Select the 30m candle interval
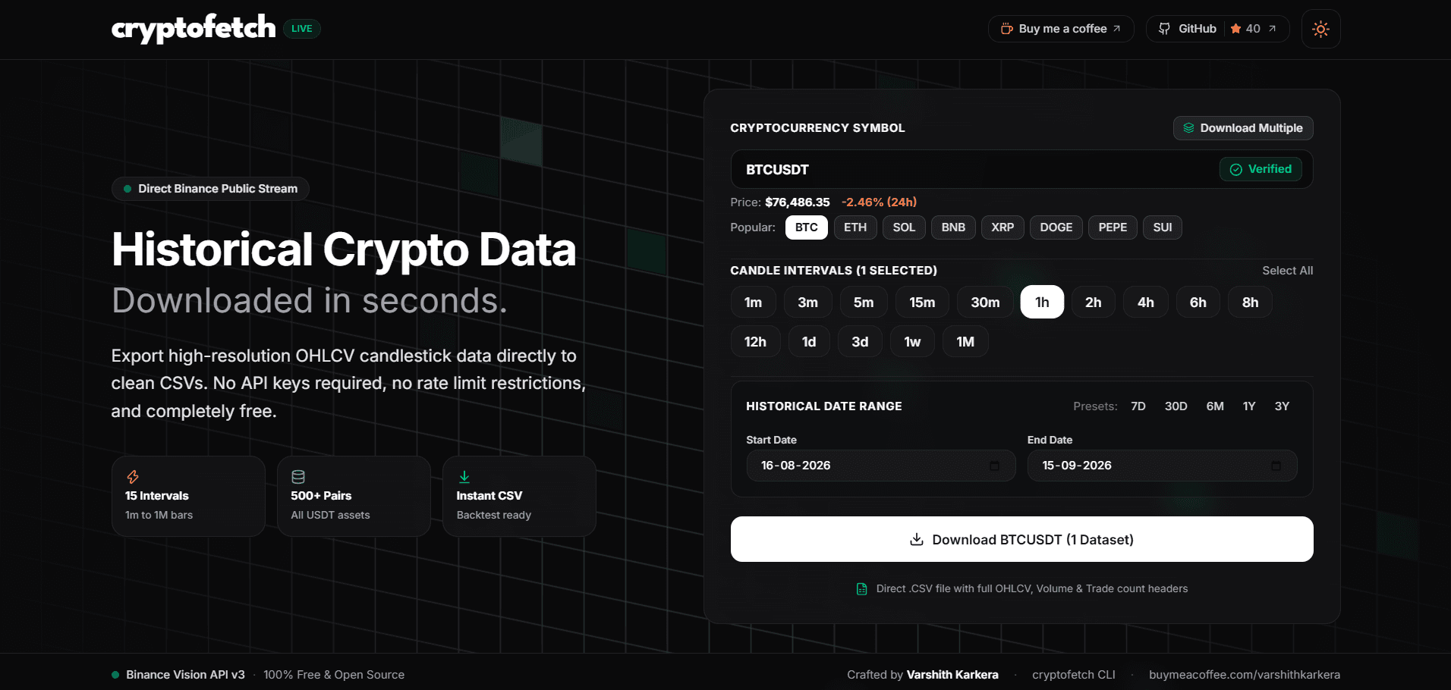Image resolution: width=1451 pixels, height=690 pixels. click(985, 303)
